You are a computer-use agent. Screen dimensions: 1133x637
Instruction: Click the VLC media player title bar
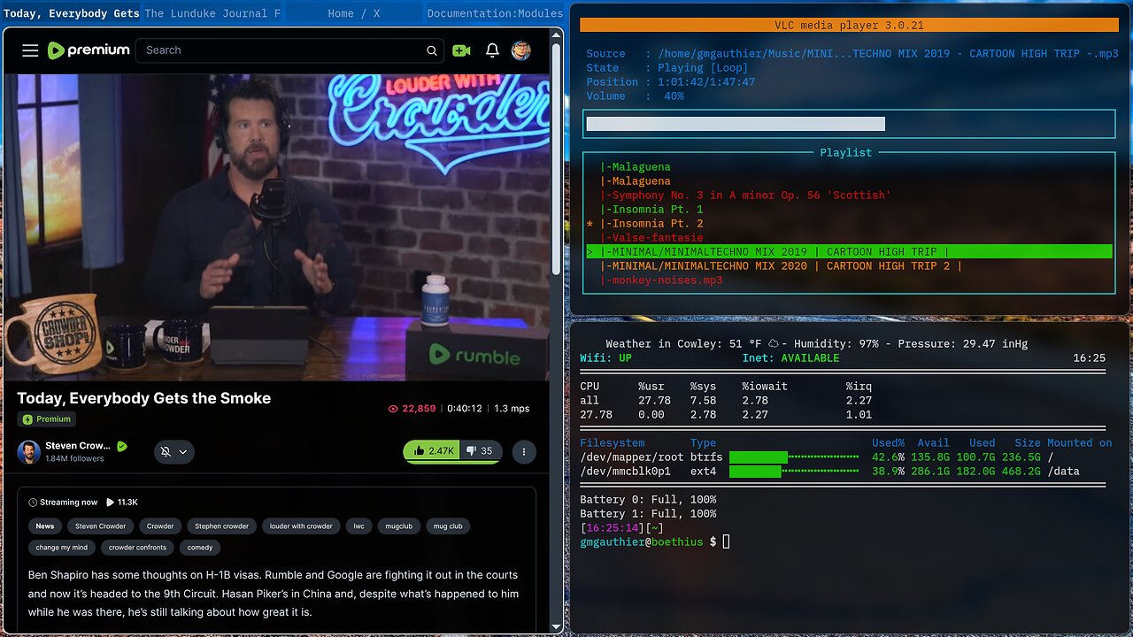[849, 25]
